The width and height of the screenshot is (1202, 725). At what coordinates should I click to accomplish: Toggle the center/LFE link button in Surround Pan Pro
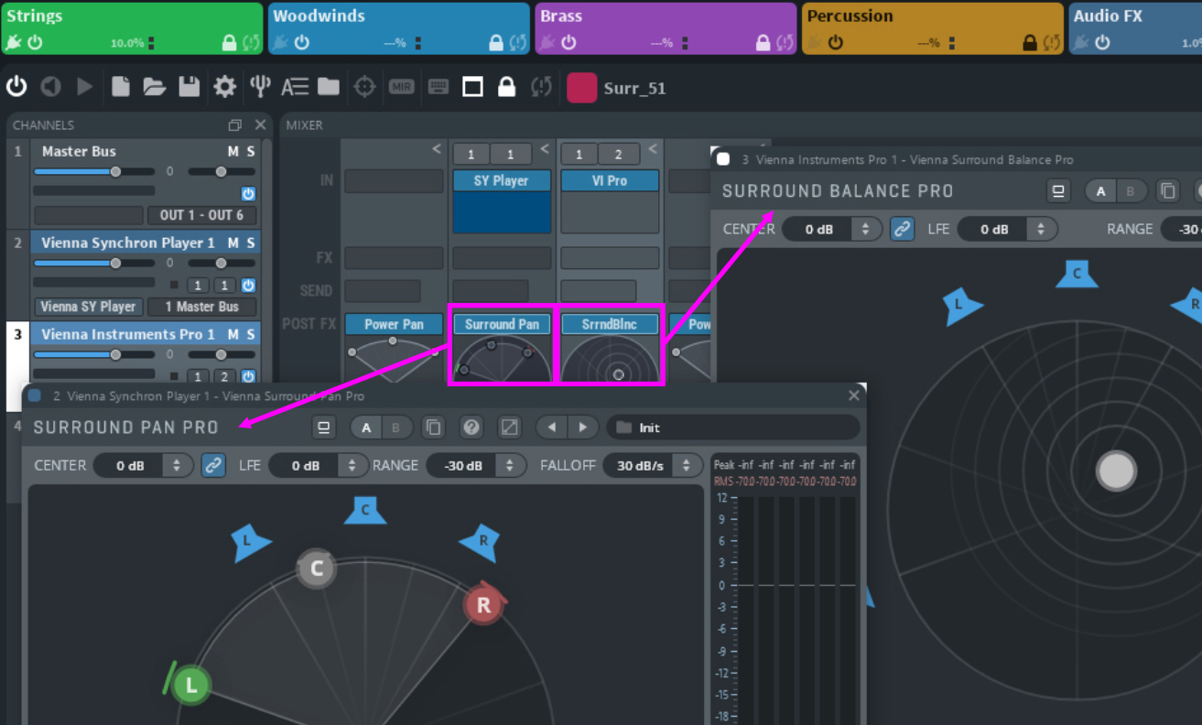point(213,465)
